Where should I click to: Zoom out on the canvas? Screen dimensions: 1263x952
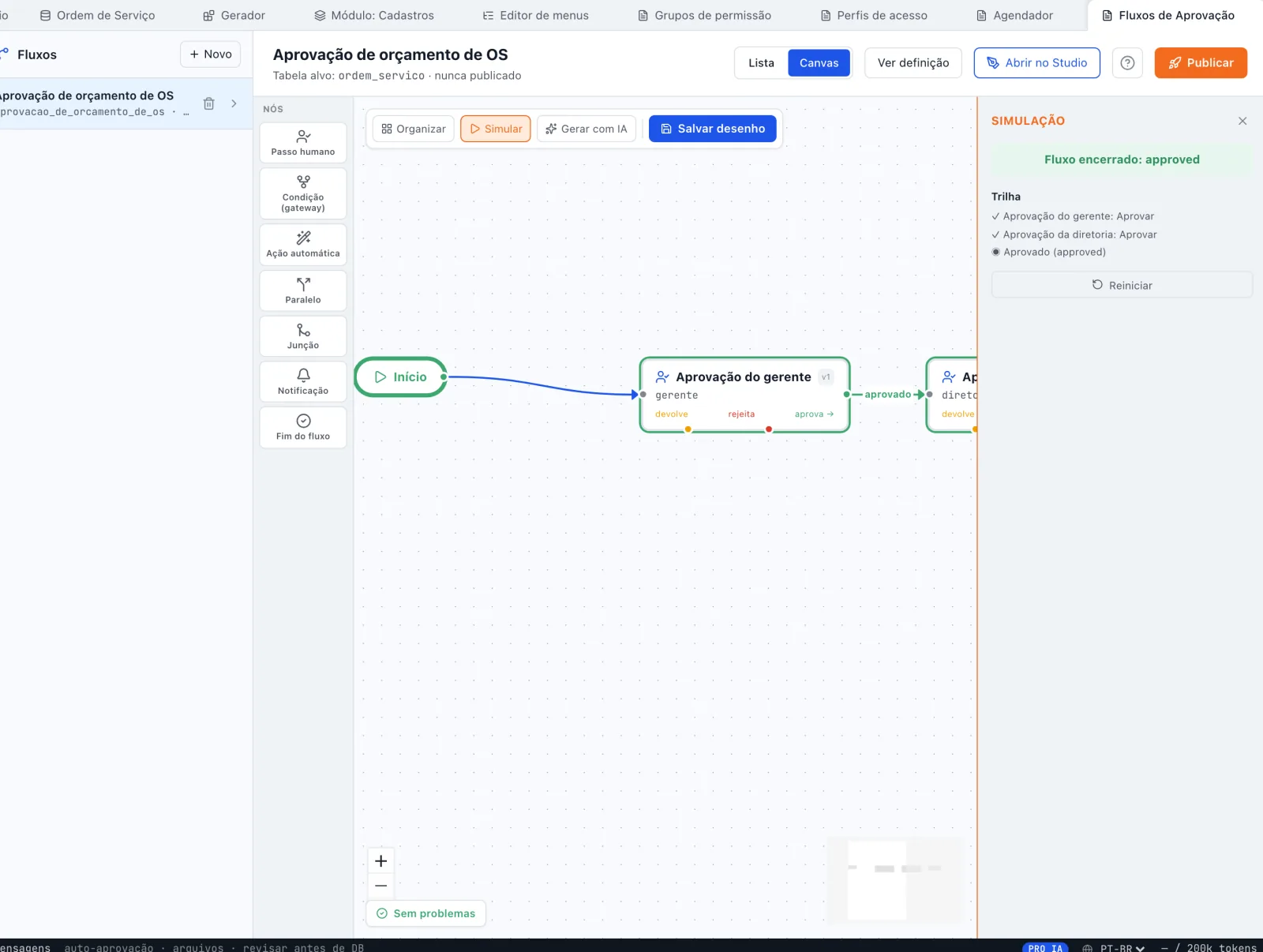click(x=381, y=886)
